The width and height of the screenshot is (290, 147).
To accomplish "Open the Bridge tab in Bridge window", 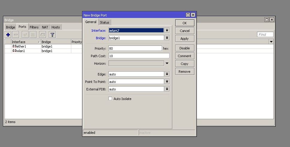I will tap(10, 27).
